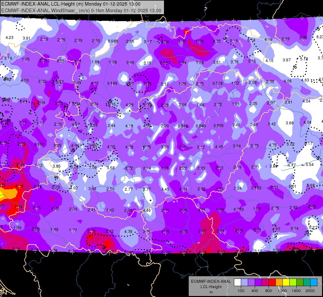
Task: Click the grid value 2.76
Action: pyautogui.click(x=61, y=40)
